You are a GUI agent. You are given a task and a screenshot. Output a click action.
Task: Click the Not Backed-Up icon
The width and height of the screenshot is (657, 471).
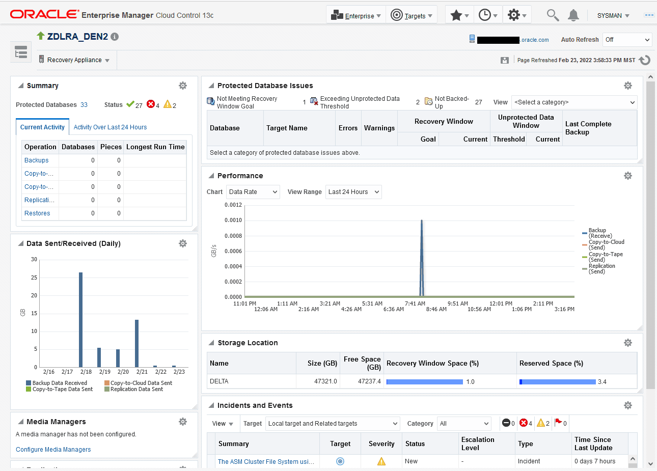tap(429, 101)
